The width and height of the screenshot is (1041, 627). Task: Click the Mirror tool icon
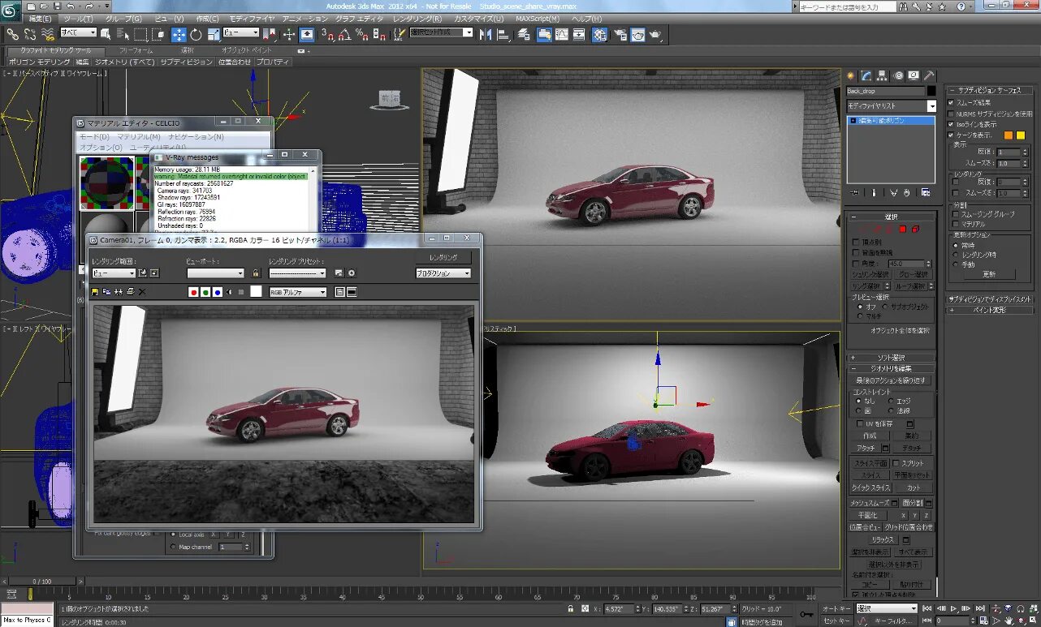pyautogui.click(x=486, y=34)
